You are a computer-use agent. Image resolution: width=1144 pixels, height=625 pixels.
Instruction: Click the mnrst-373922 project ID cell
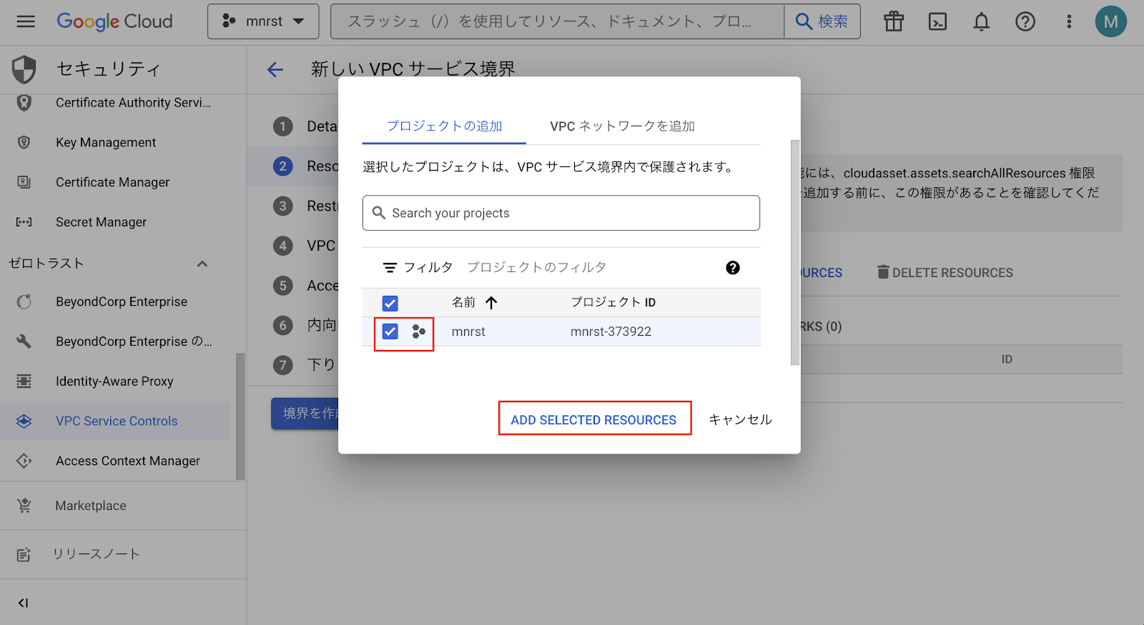611,331
